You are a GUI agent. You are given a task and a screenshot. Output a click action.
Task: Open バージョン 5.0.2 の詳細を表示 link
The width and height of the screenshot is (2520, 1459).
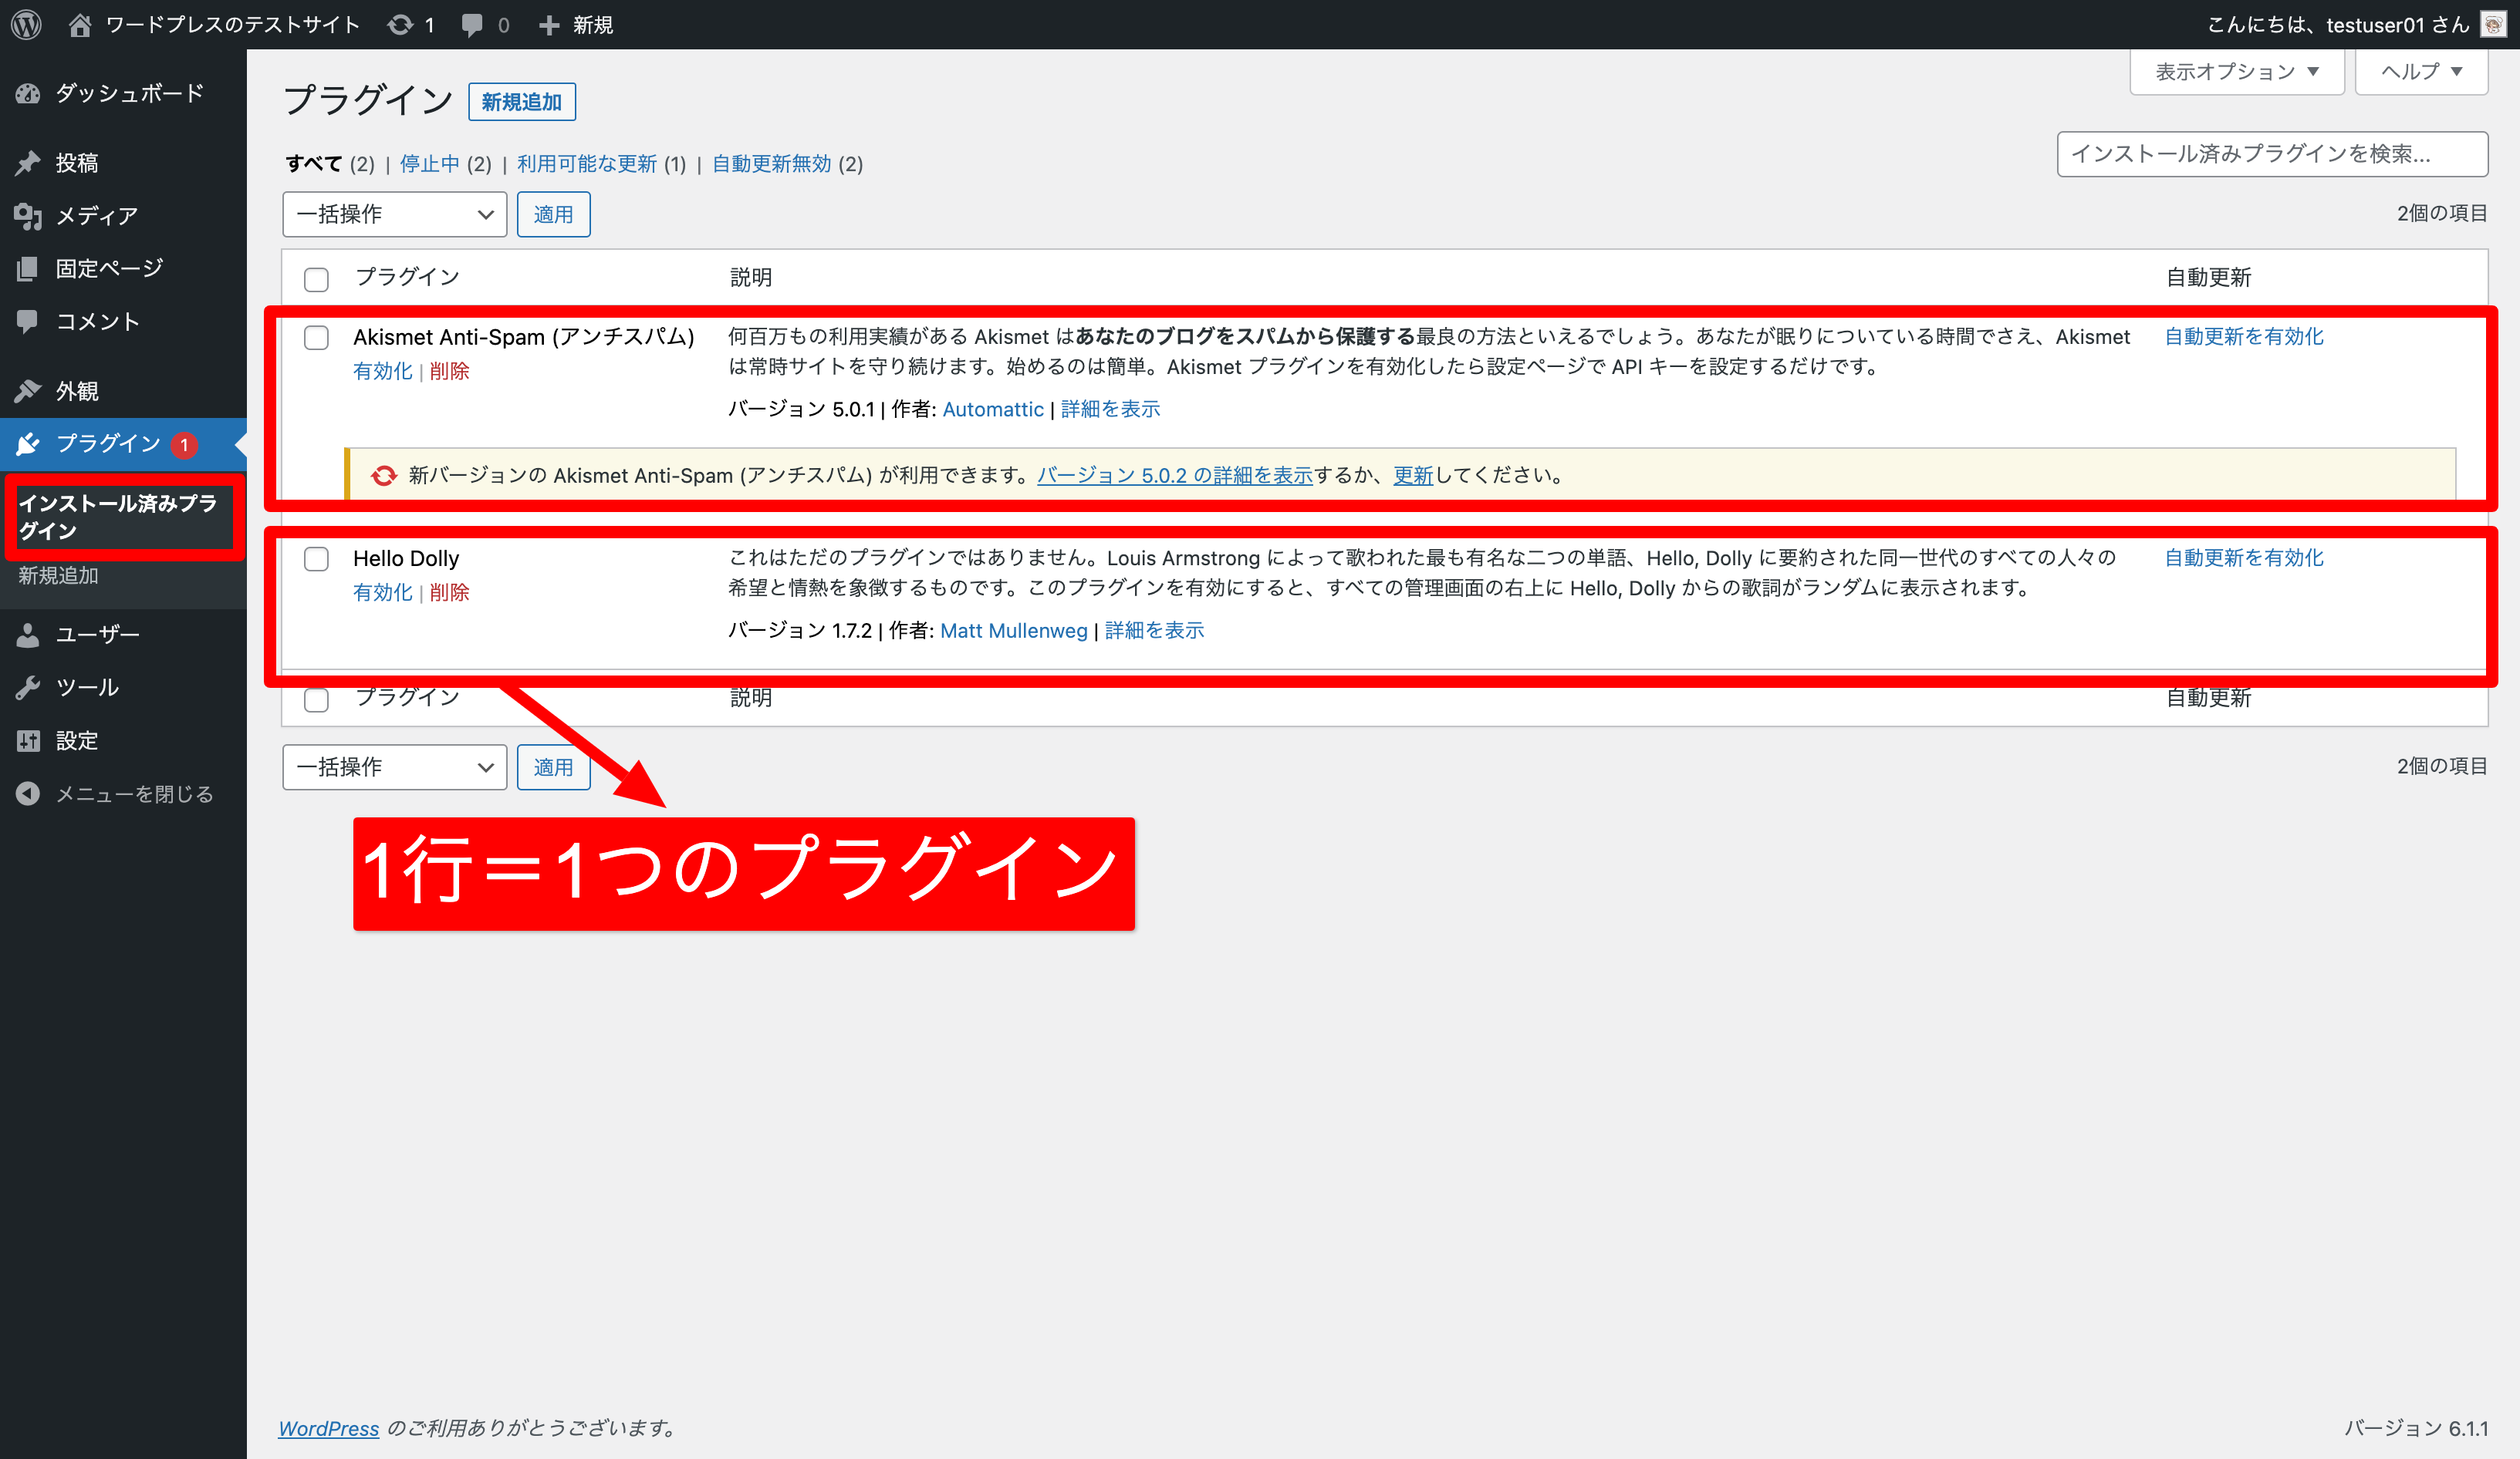click(x=1175, y=476)
